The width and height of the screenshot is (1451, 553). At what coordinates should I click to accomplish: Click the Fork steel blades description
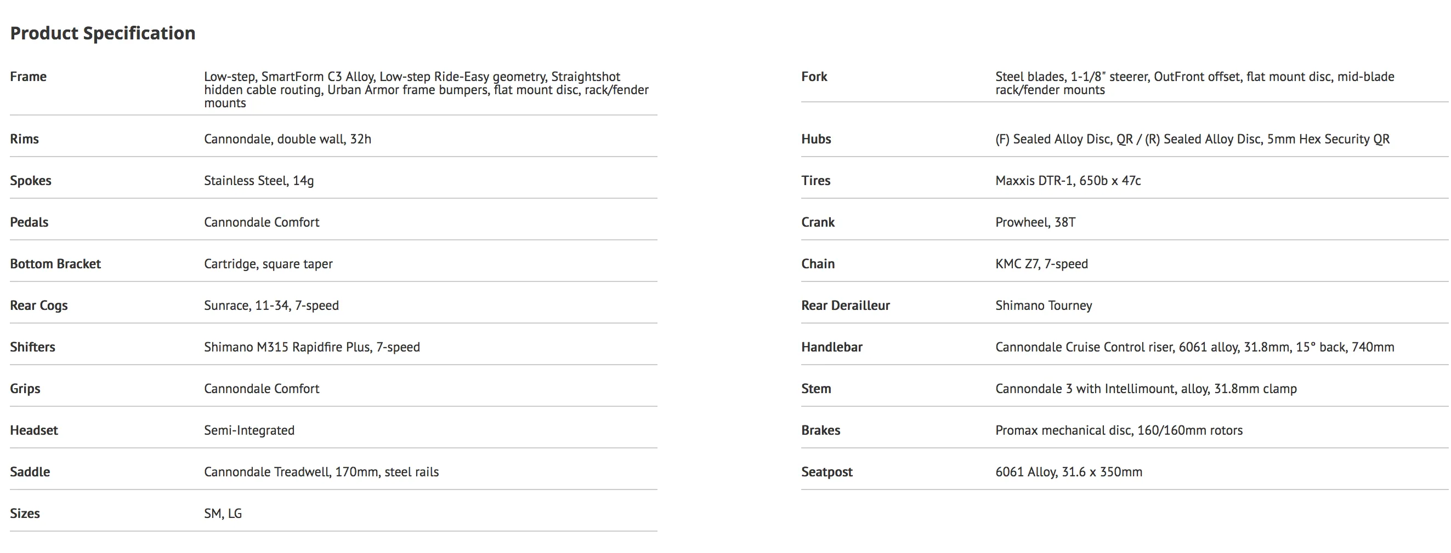pos(1194,83)
